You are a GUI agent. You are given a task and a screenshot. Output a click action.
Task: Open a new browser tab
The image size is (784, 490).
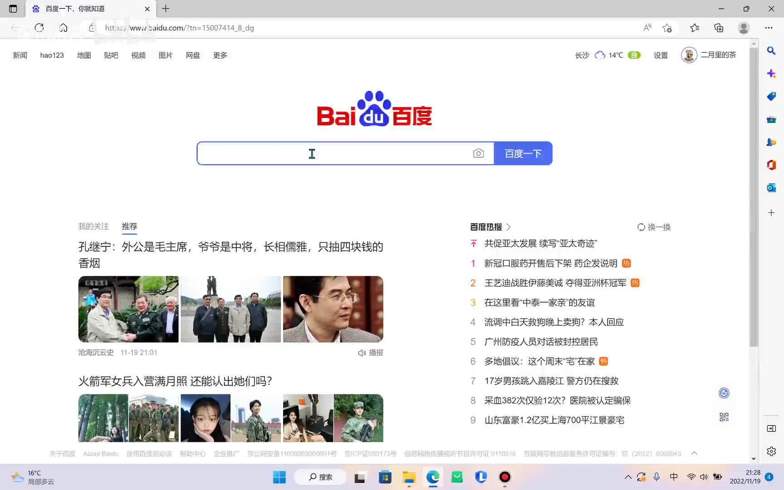pos(166,9)
